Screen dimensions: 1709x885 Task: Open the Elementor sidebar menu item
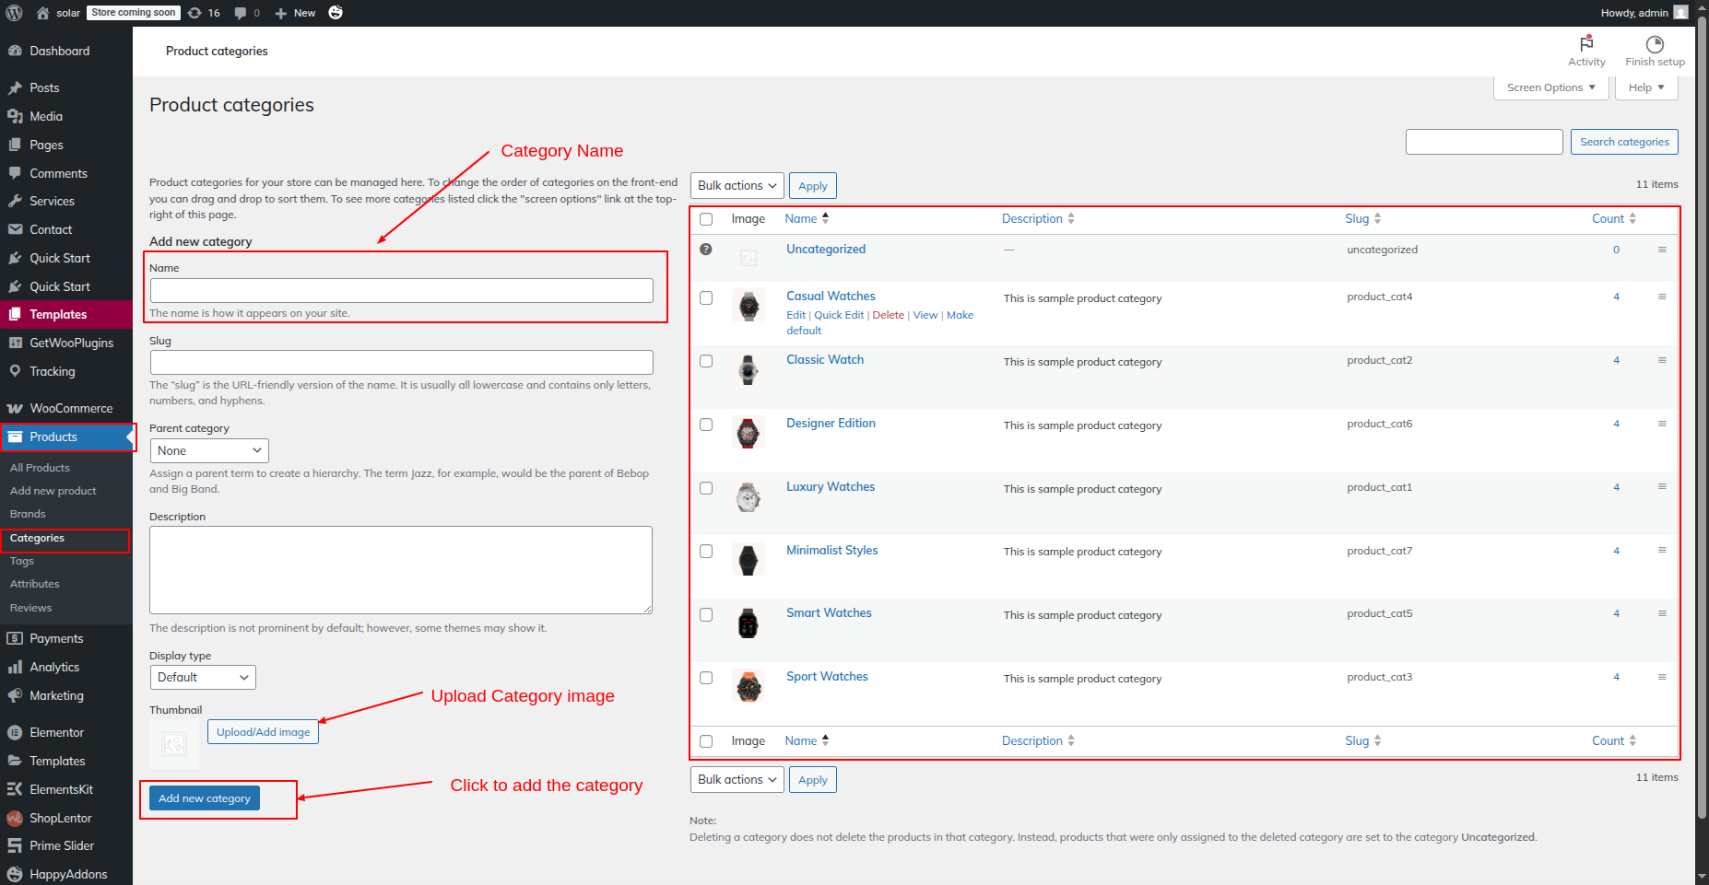56,732
